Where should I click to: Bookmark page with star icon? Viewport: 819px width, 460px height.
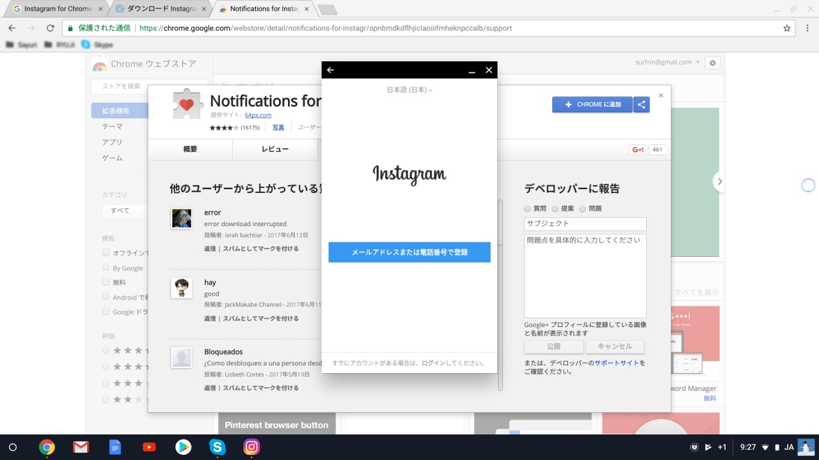click(787, 28)
